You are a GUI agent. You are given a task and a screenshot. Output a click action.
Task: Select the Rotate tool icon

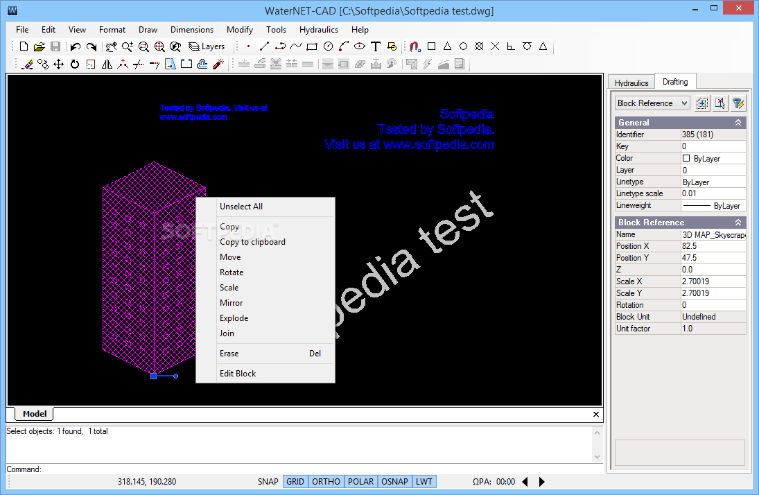(75, 64)
